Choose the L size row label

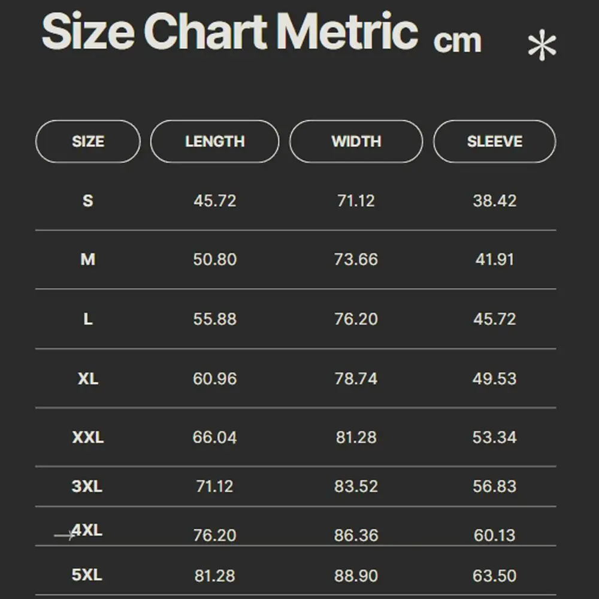[x=88, y=319]
